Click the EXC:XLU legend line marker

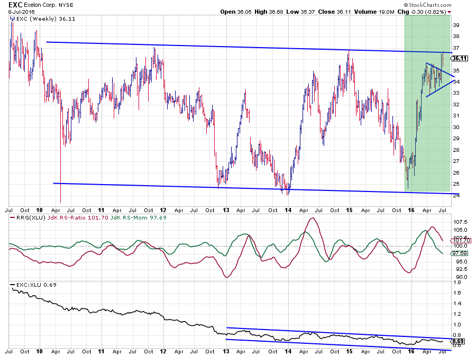12,285
